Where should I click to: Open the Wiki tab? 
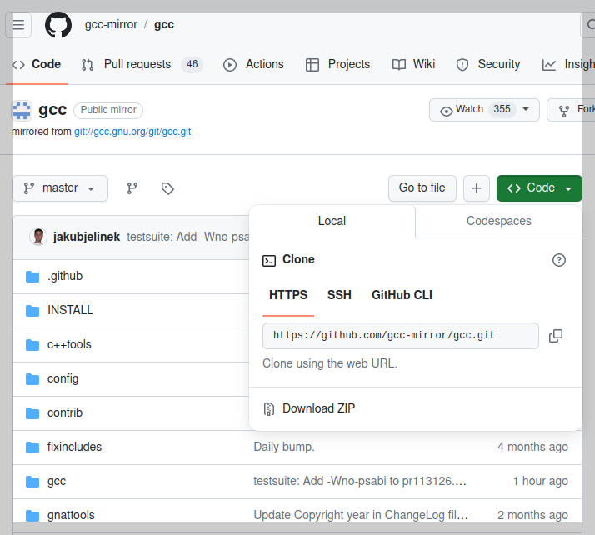point(413,64)
